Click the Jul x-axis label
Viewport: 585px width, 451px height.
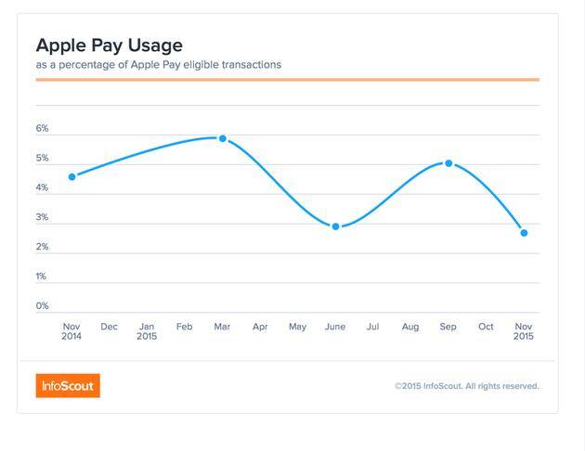[x=372, y=327]
